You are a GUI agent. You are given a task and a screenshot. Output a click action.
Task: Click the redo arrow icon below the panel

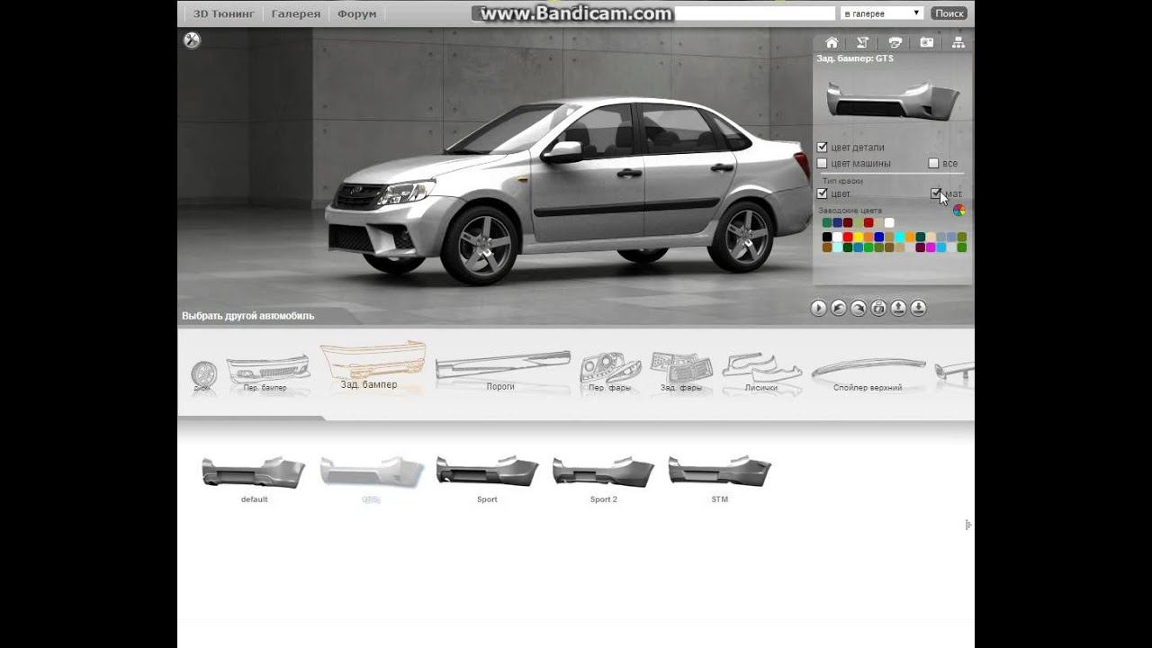click(859, 308)
